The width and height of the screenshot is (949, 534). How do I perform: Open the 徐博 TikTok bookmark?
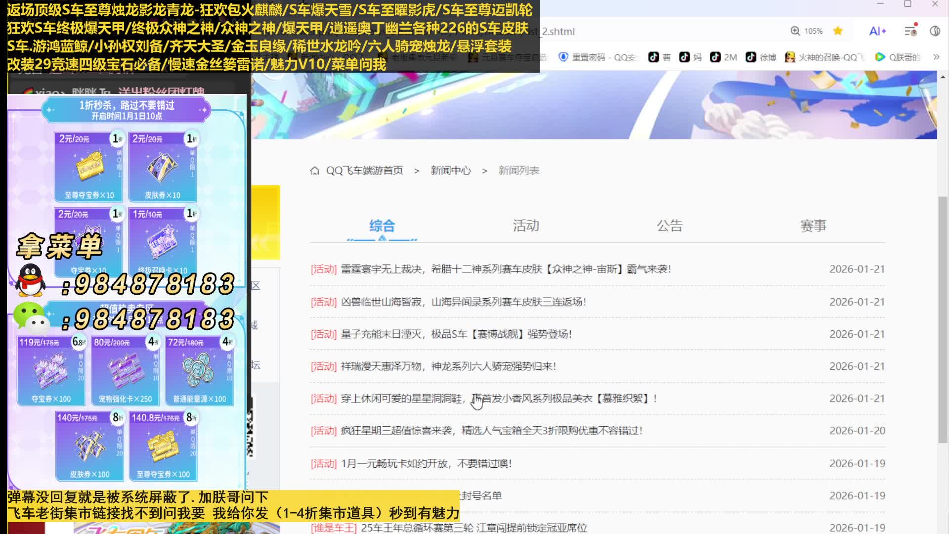(x=761, y=57)
